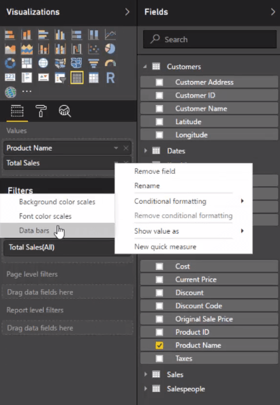Select the matrix visualization icon
Screen dimensions: 280x405
click(x=93, y=78)
